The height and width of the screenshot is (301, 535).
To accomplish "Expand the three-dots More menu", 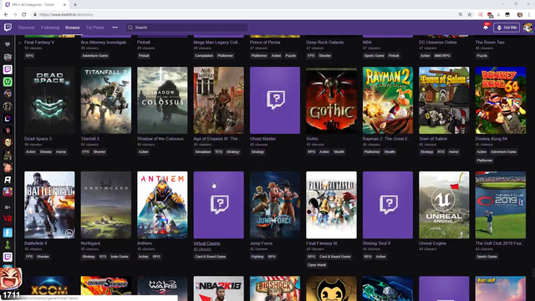I will [x=115, y=28].
